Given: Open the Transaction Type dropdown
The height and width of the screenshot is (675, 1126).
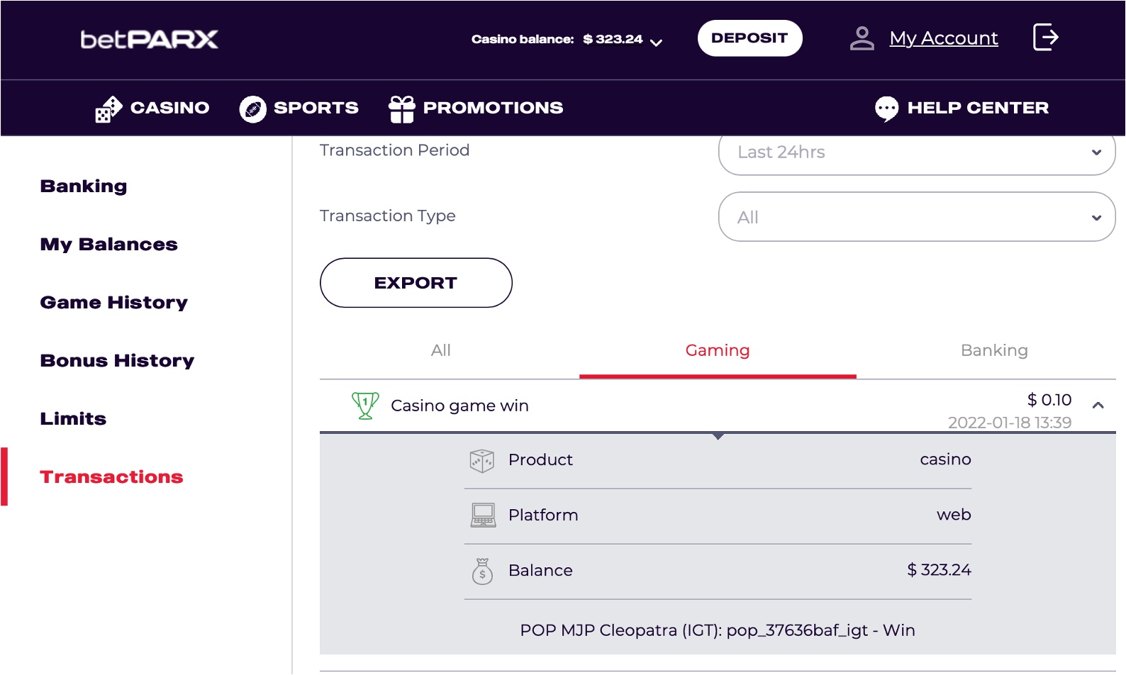Looking at the screenshot, I should point(917,217).
